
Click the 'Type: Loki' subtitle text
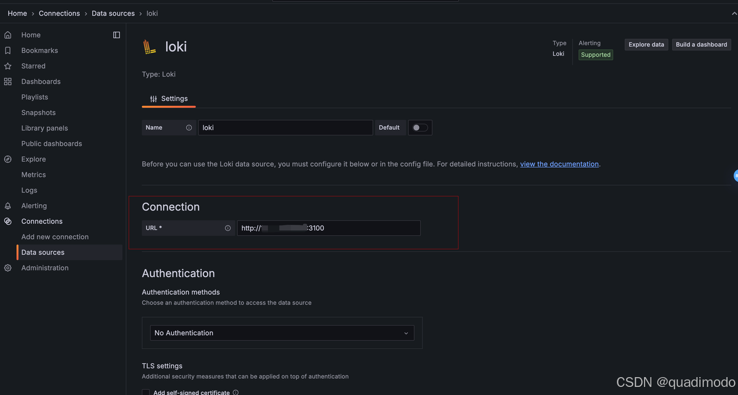pos(159,74)
